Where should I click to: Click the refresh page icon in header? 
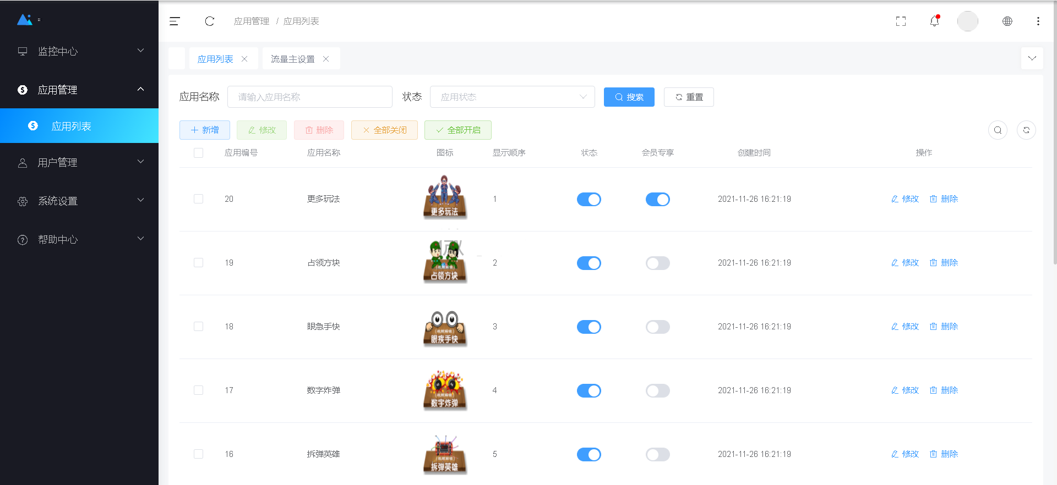coord(210,21)
